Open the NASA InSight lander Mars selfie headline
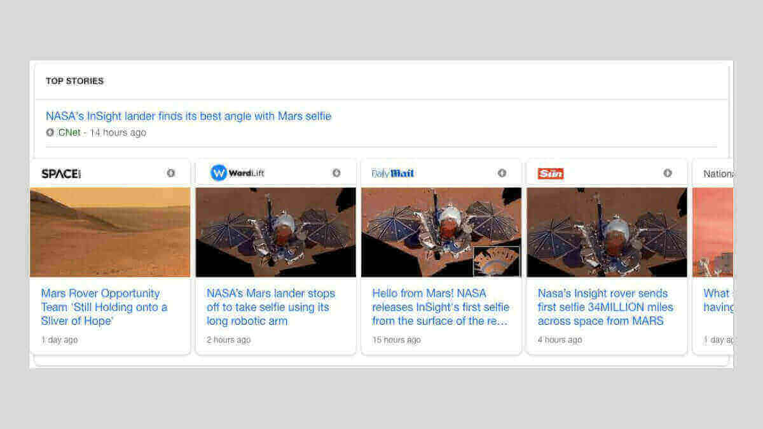This screenshot has width=763, height=429. pyautogui.click(x=188, y=116)
